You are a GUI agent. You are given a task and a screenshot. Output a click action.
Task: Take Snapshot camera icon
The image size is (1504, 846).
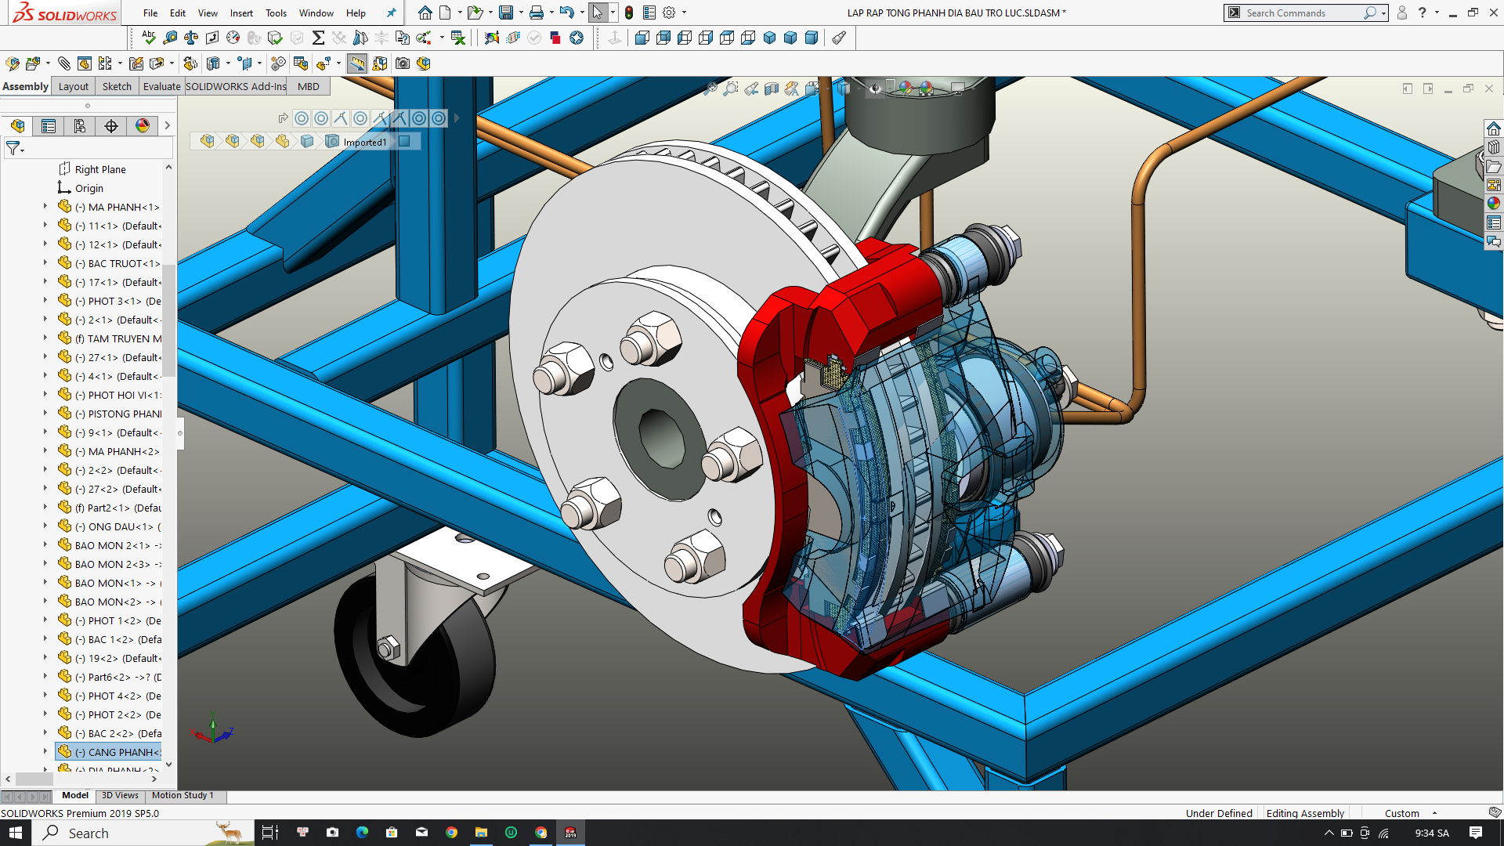click(403, 63)
